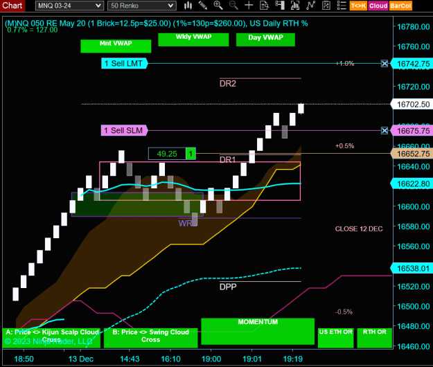Click the B: Price <> Swing Cloud Cross button
The height and width of the screenshot is (367, 433).
tap(151, 338)
